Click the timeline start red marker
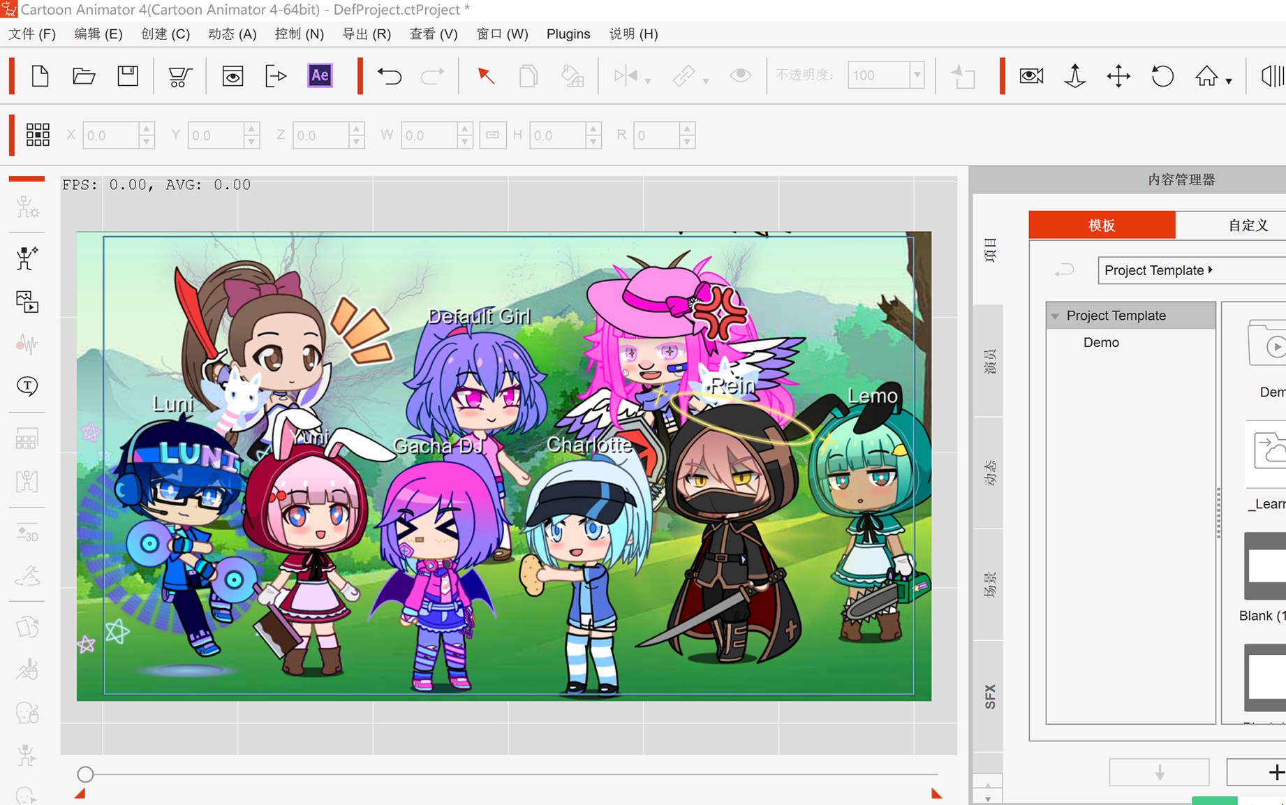Image resolution: width=1286 pixels, height=805 pixels. pos(80,793)
